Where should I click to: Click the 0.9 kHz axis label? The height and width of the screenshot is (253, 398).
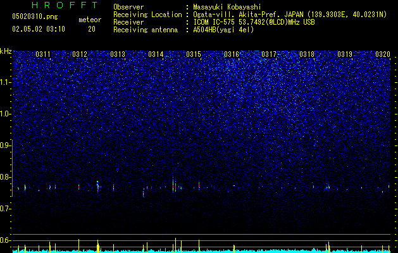tap(4, 145)
